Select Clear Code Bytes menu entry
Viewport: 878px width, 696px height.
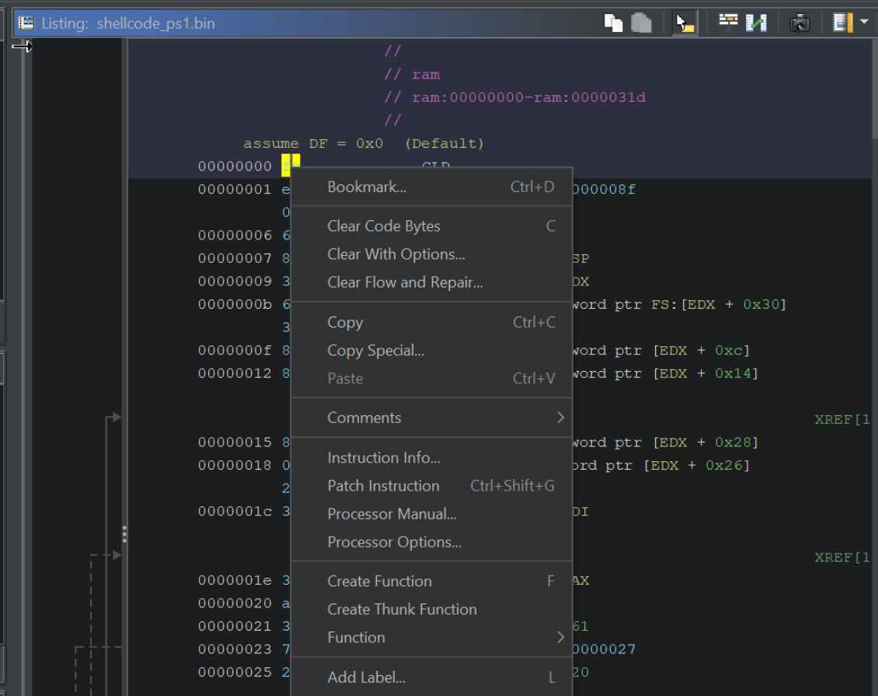click(x=383, y=226)
